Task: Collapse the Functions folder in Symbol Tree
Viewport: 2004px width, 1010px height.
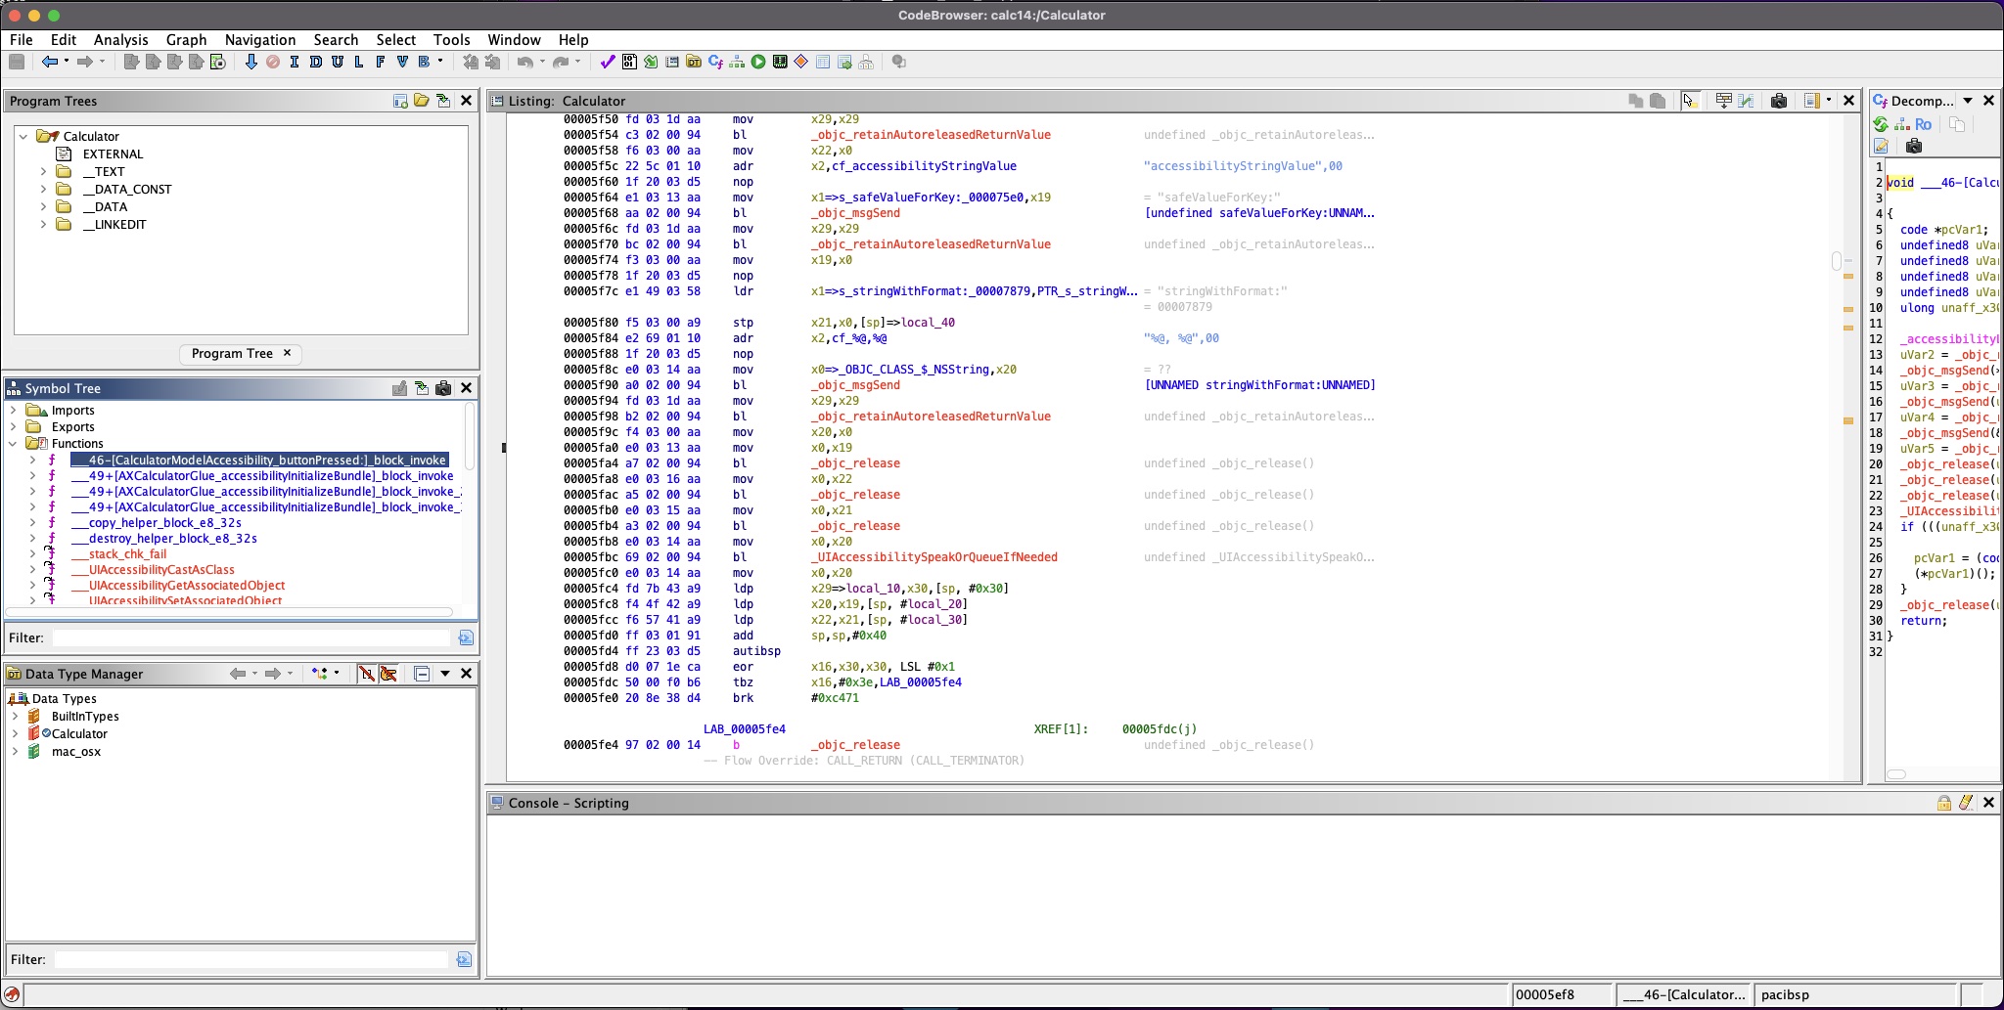Action: [x=14, y=444]
